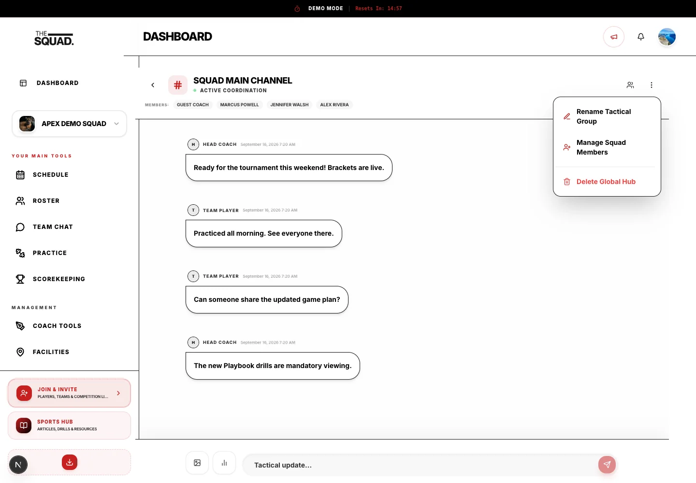Click the Schedule calendar icon
Viewport: 696px width, 483px height.
point(20,175)
